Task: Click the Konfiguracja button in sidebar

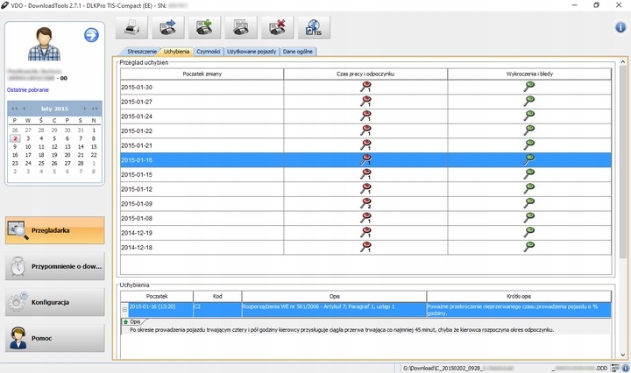Action: click(54, 302)
